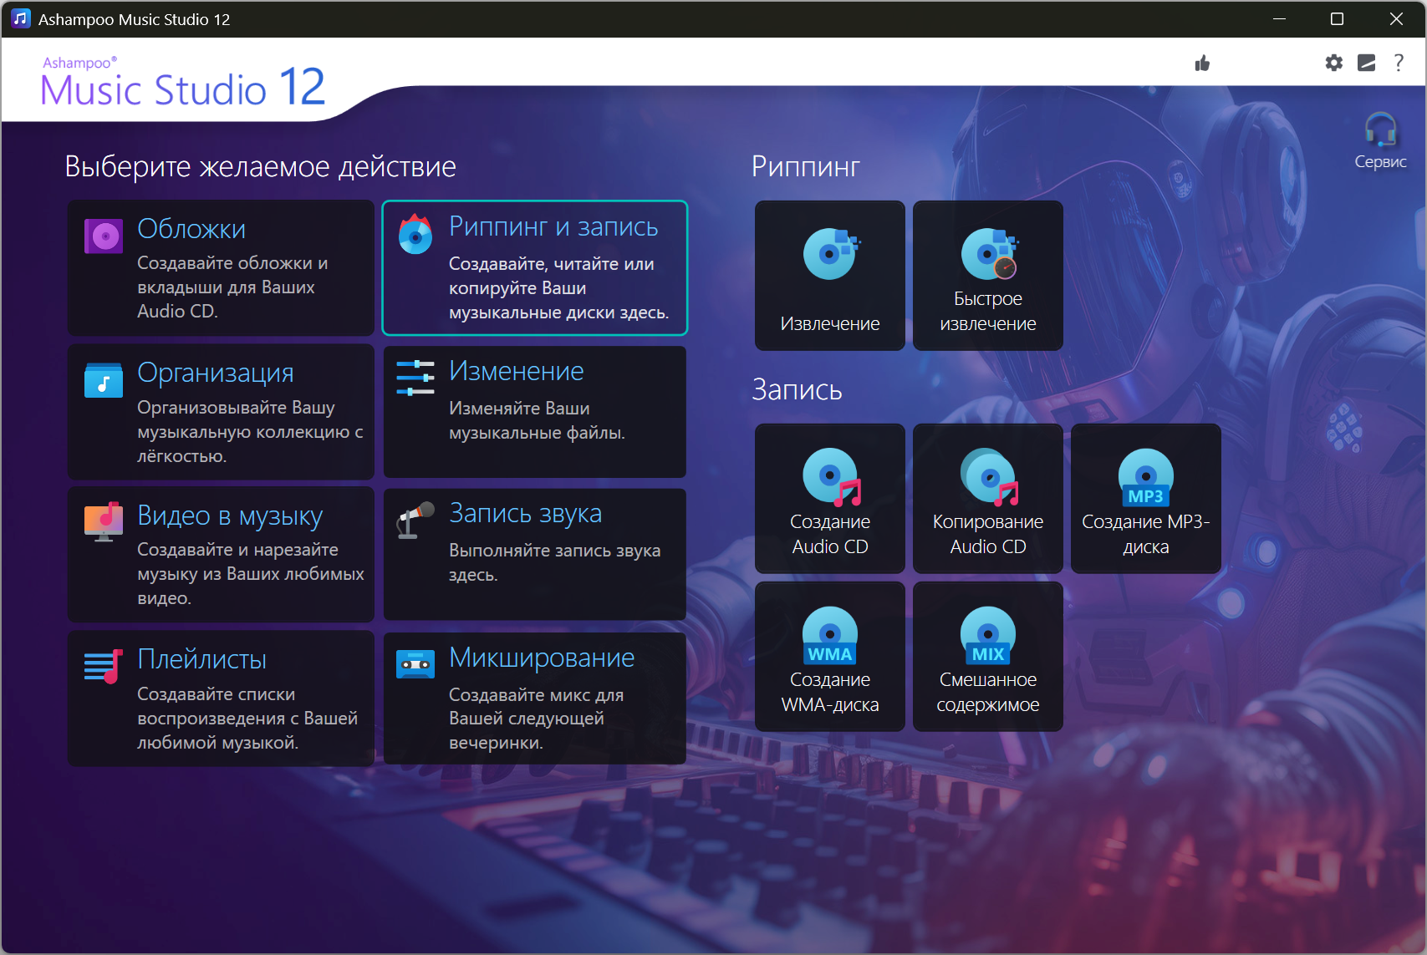Image resolution: width=1427 pixels, height=955 pixels.
Task: Start Извлечение disc ripping tile
Action: click(830, 276)
